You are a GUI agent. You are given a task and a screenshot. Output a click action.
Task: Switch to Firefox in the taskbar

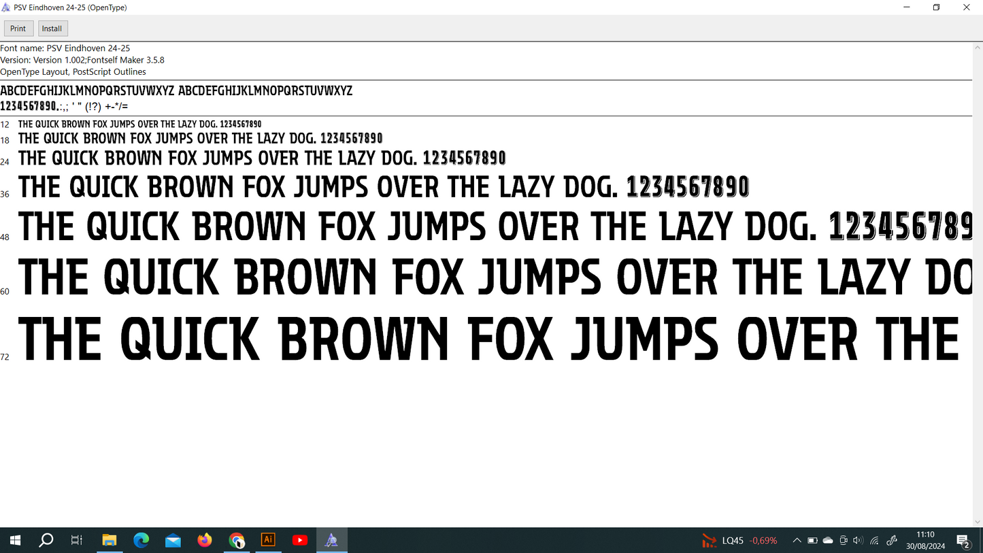pos(205,541)
